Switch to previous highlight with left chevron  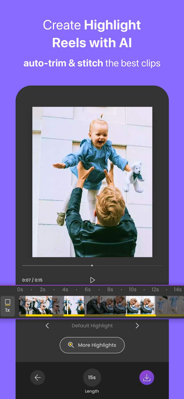[x=47, y=326]
